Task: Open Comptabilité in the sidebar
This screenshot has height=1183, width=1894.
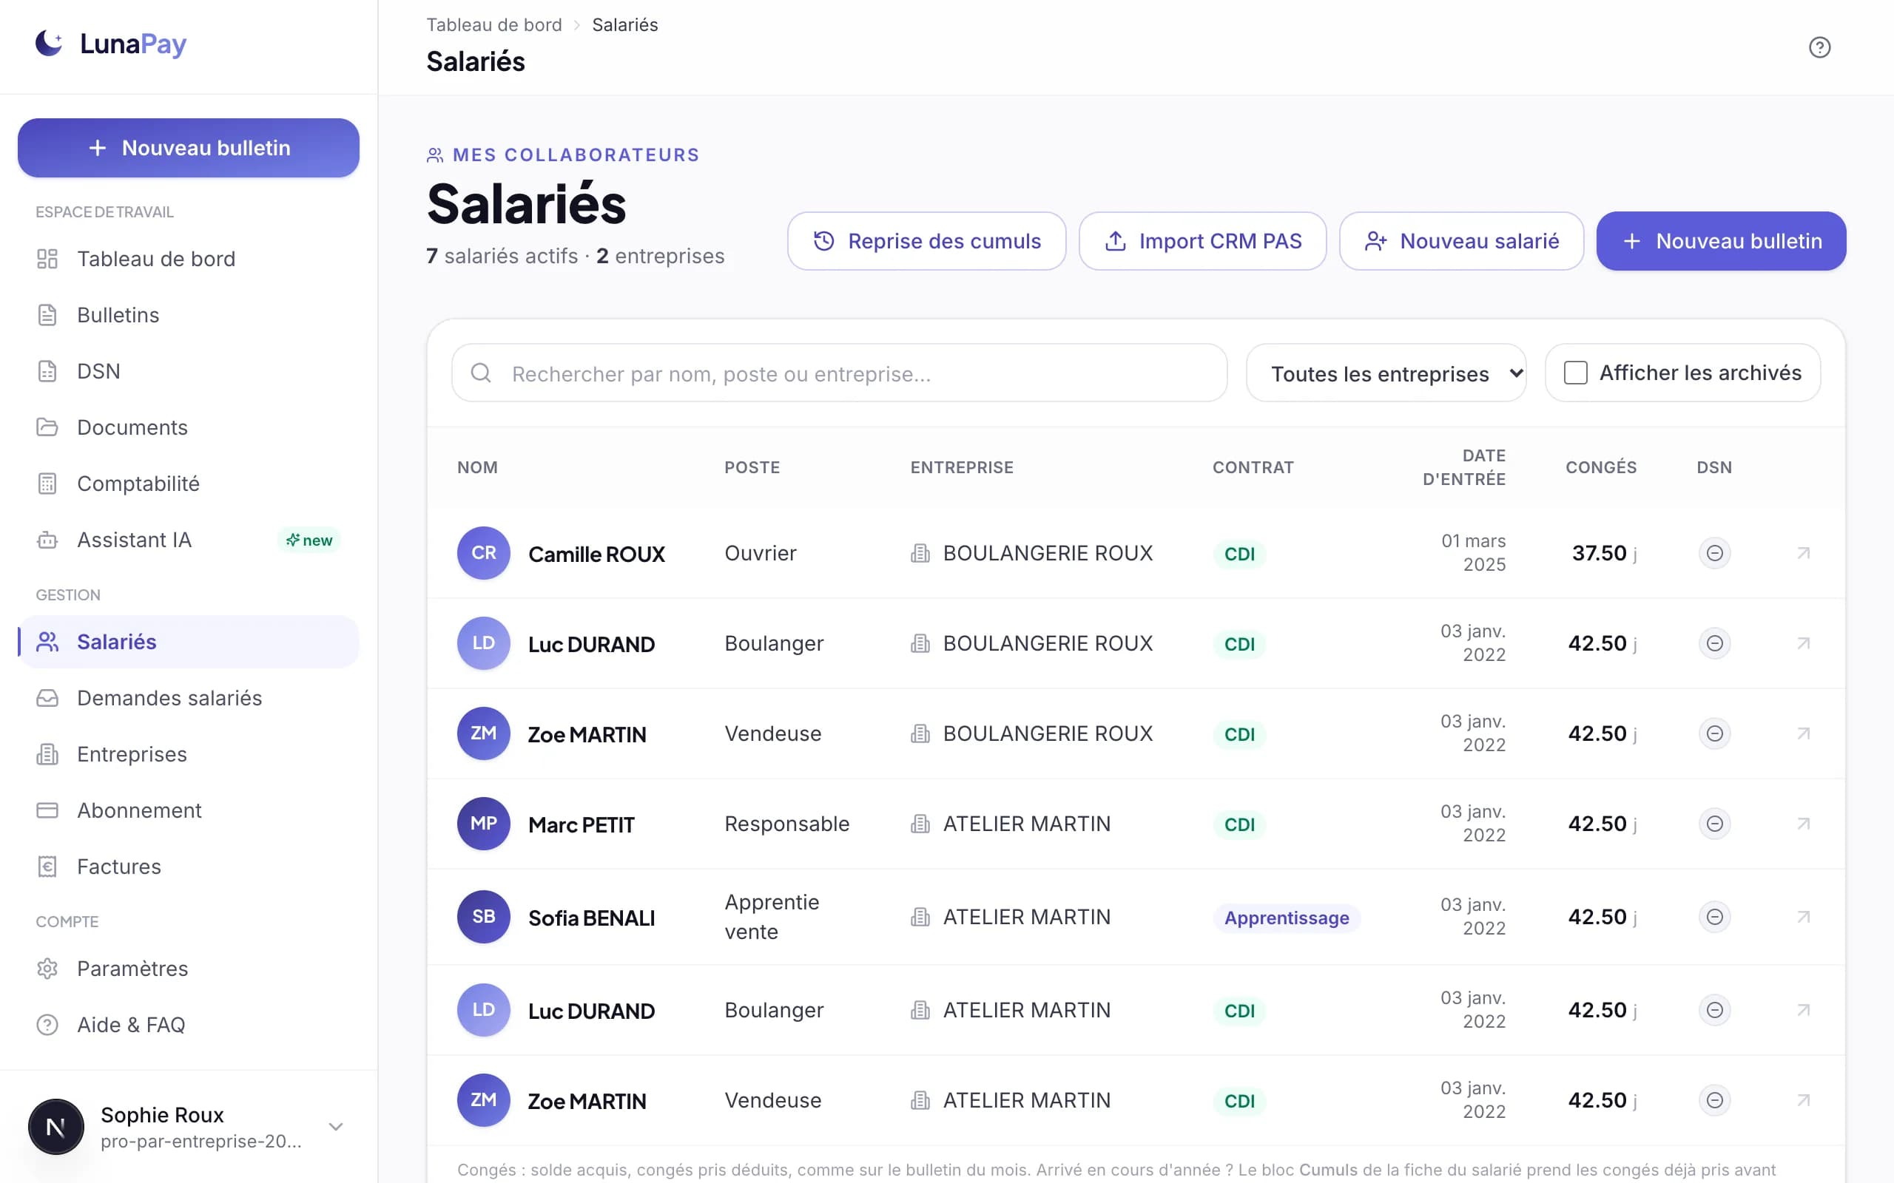Action: tap(189, 484)
